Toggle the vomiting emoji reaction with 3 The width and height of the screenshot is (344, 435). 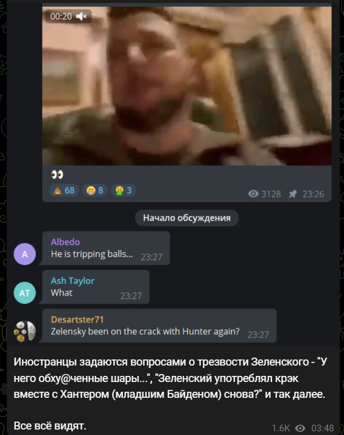(124, 191)
